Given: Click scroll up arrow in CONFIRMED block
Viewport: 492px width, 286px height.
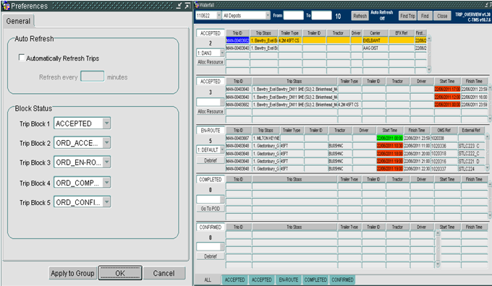Looking at the screenshot, I should pos(438,233).
